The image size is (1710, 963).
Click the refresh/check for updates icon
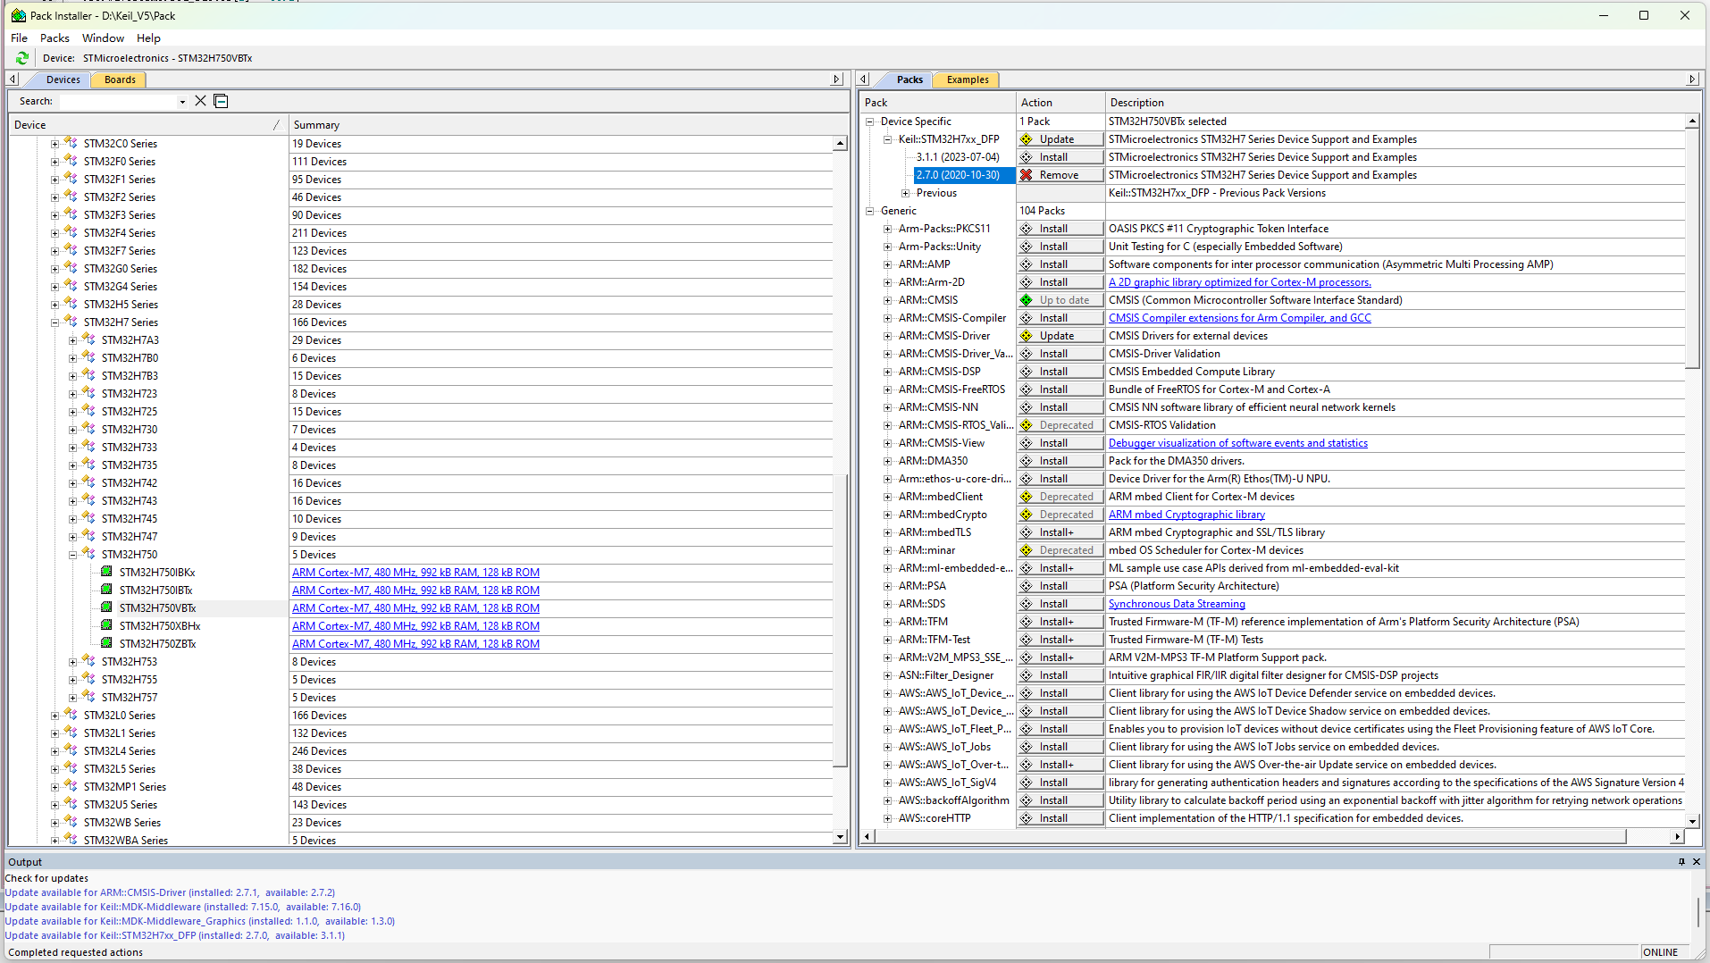(22, 58)
